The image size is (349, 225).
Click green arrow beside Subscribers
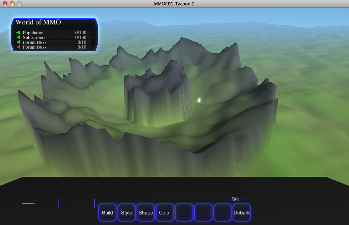point(18,37)
